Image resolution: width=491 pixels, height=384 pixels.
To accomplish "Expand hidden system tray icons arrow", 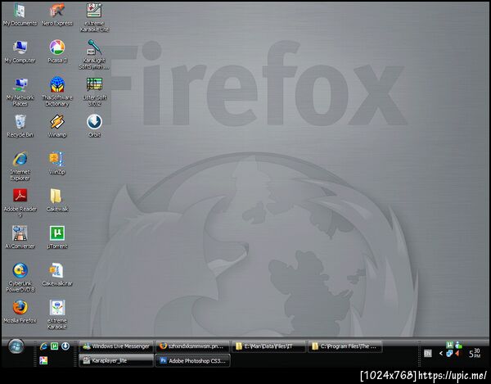I will tap(441, 354).
